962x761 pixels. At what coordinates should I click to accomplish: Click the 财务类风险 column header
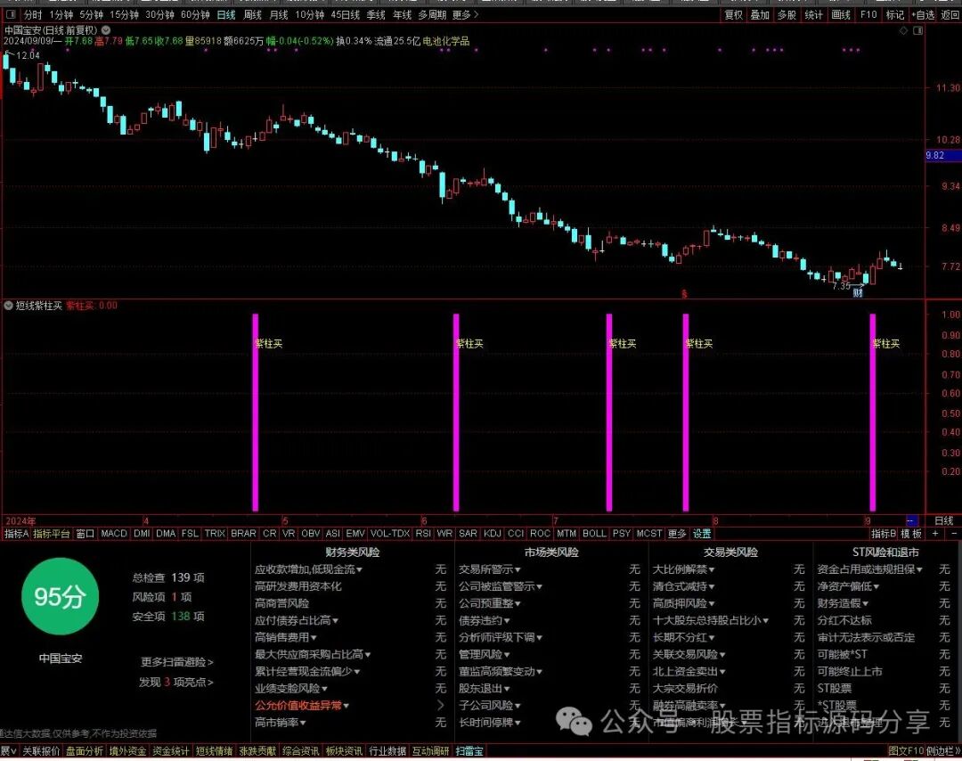tap(352, 552)
